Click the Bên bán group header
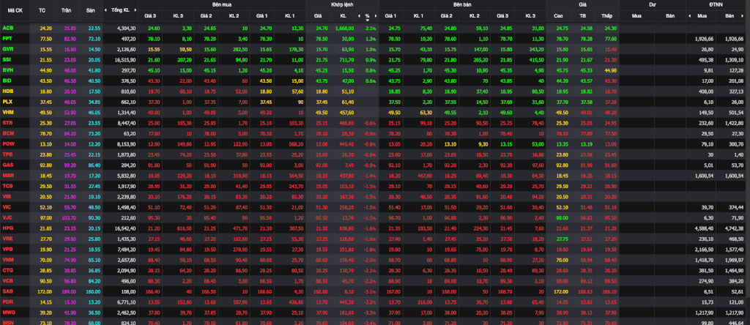This screenshot has height=325, width=750. click(x=462, y=4)
